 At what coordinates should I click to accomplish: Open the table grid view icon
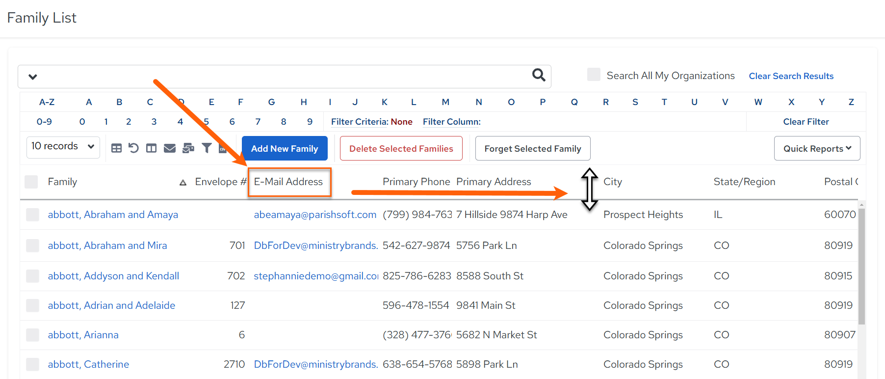[116, 148]
